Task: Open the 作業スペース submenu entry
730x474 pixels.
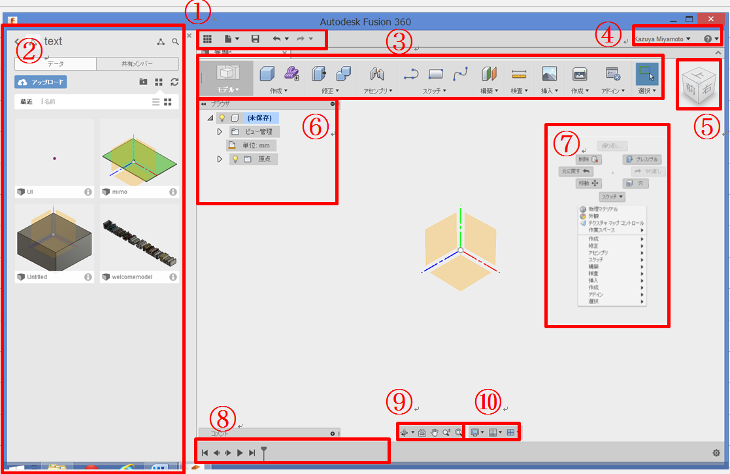Action: [x=612, y=230]
